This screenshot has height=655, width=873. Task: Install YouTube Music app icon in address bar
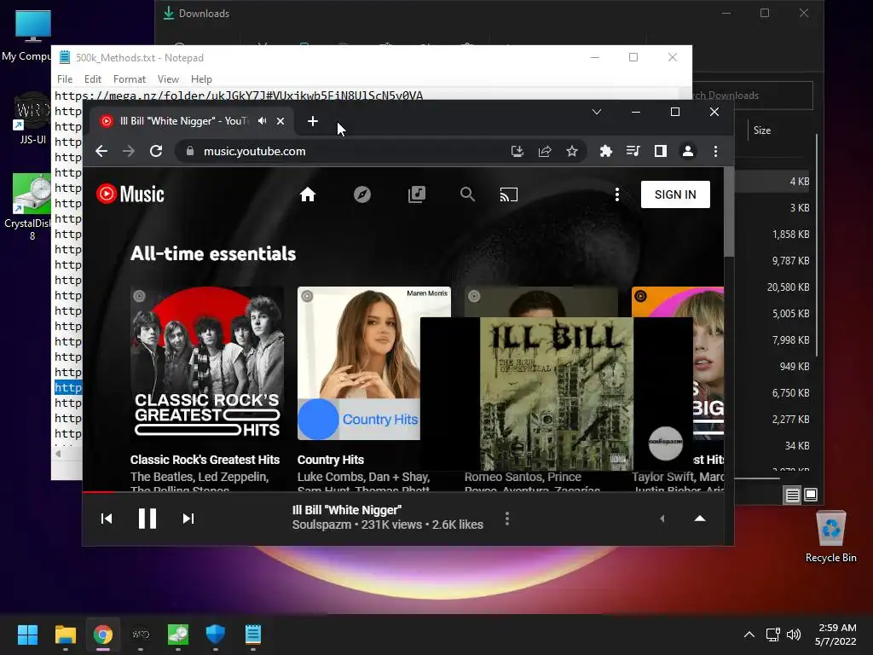(517, 151)
